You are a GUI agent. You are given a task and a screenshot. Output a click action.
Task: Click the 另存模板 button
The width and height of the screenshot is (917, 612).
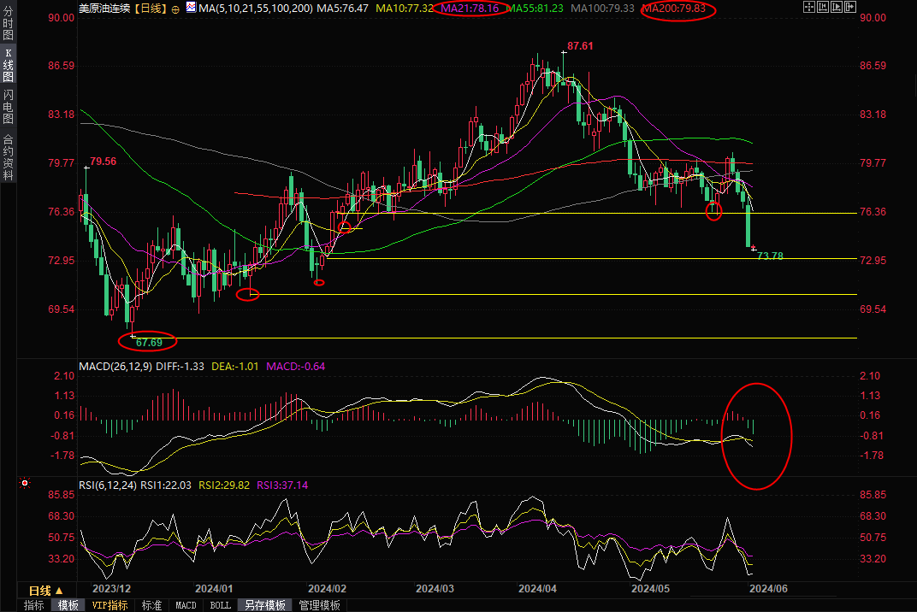click(x=264, y=605)
